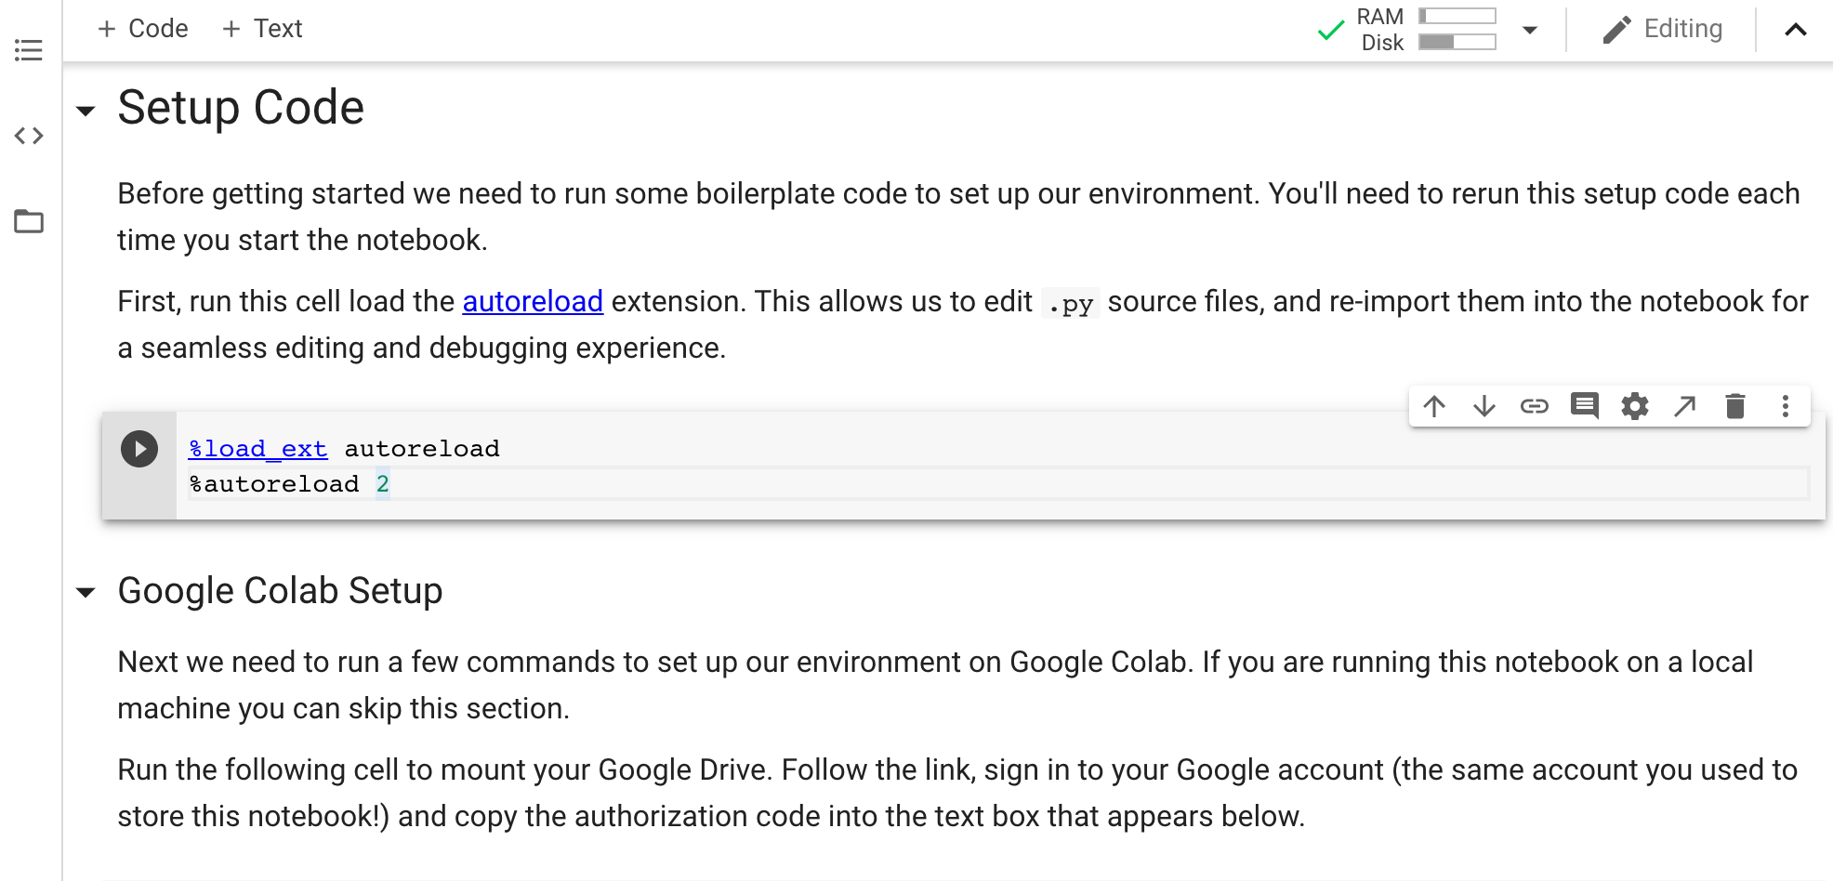Click the .py inline code text
Viewport: 1833px width, 881px height.
coord(1070,304)
